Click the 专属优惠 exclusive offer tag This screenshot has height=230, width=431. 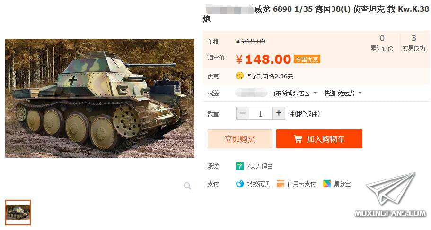(x=307, y=60)
